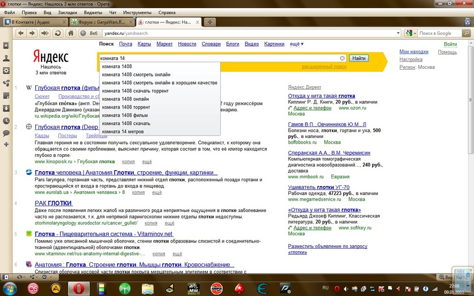This screenshot has width=474, height=296.
Task: Click the Найти search button
Action: 359,58
